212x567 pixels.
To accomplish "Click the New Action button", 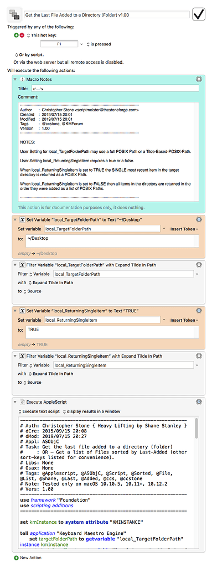I will pos(28,558).
